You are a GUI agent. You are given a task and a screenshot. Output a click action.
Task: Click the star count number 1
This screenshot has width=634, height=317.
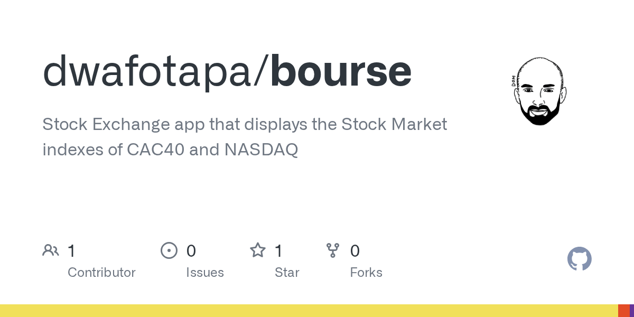click(279, 251)
